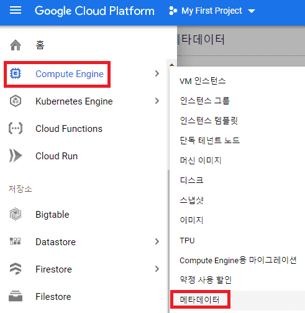The width and height of the screenshot is (305, 313).
Task: Expand the Kubernetes Engine submenu chevron
Action: [x=157, y=101]
